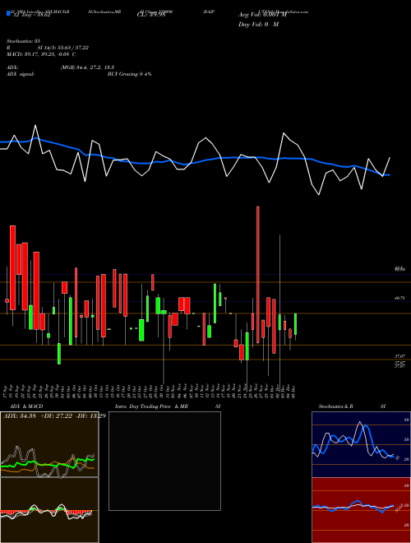Click the '(MGR) 34.4, 27.2, 13.3' ADX values
Screen dimensions: 411x543
(87, 67)
